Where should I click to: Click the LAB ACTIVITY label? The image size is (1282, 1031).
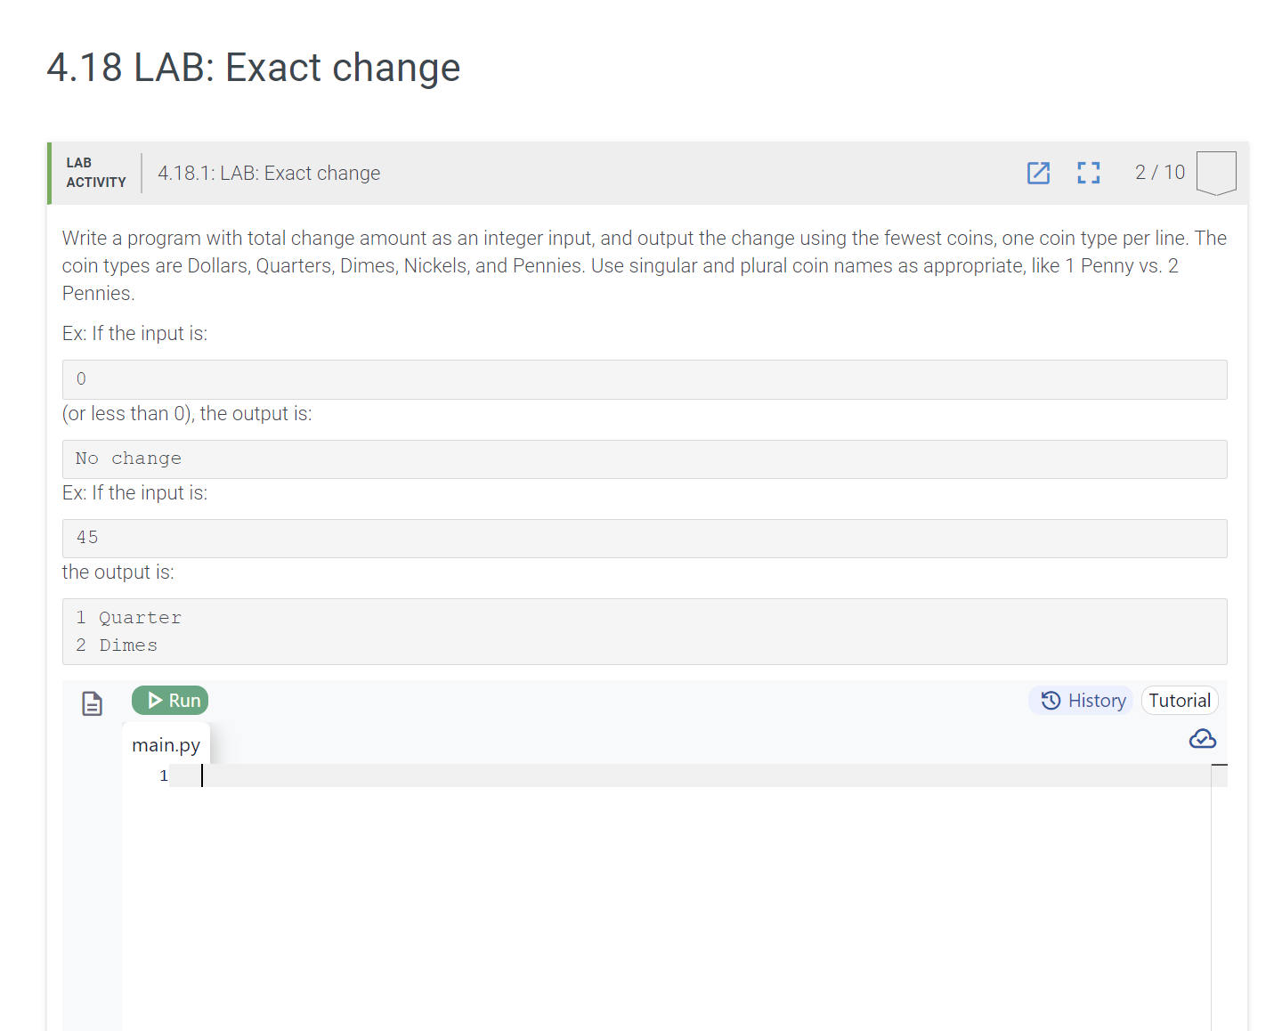95,173
